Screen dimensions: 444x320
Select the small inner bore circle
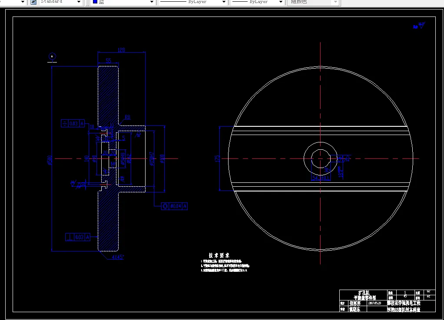pos(321,158)
